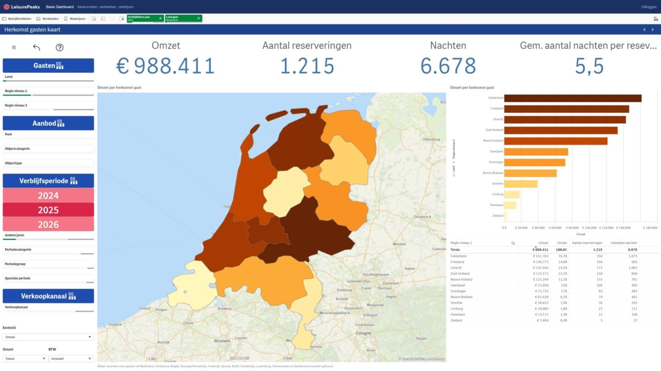Screen dimensions: 661x371
Task: Expand the Omzet Totaal dropdown
Action: click(25, 359)
